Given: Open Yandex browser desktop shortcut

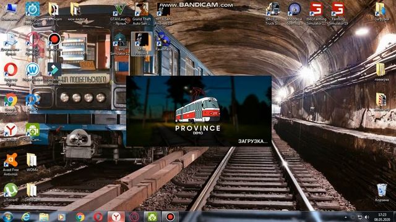Looking at the screenshot, I should pyautogui.click(x=11, y=133).
